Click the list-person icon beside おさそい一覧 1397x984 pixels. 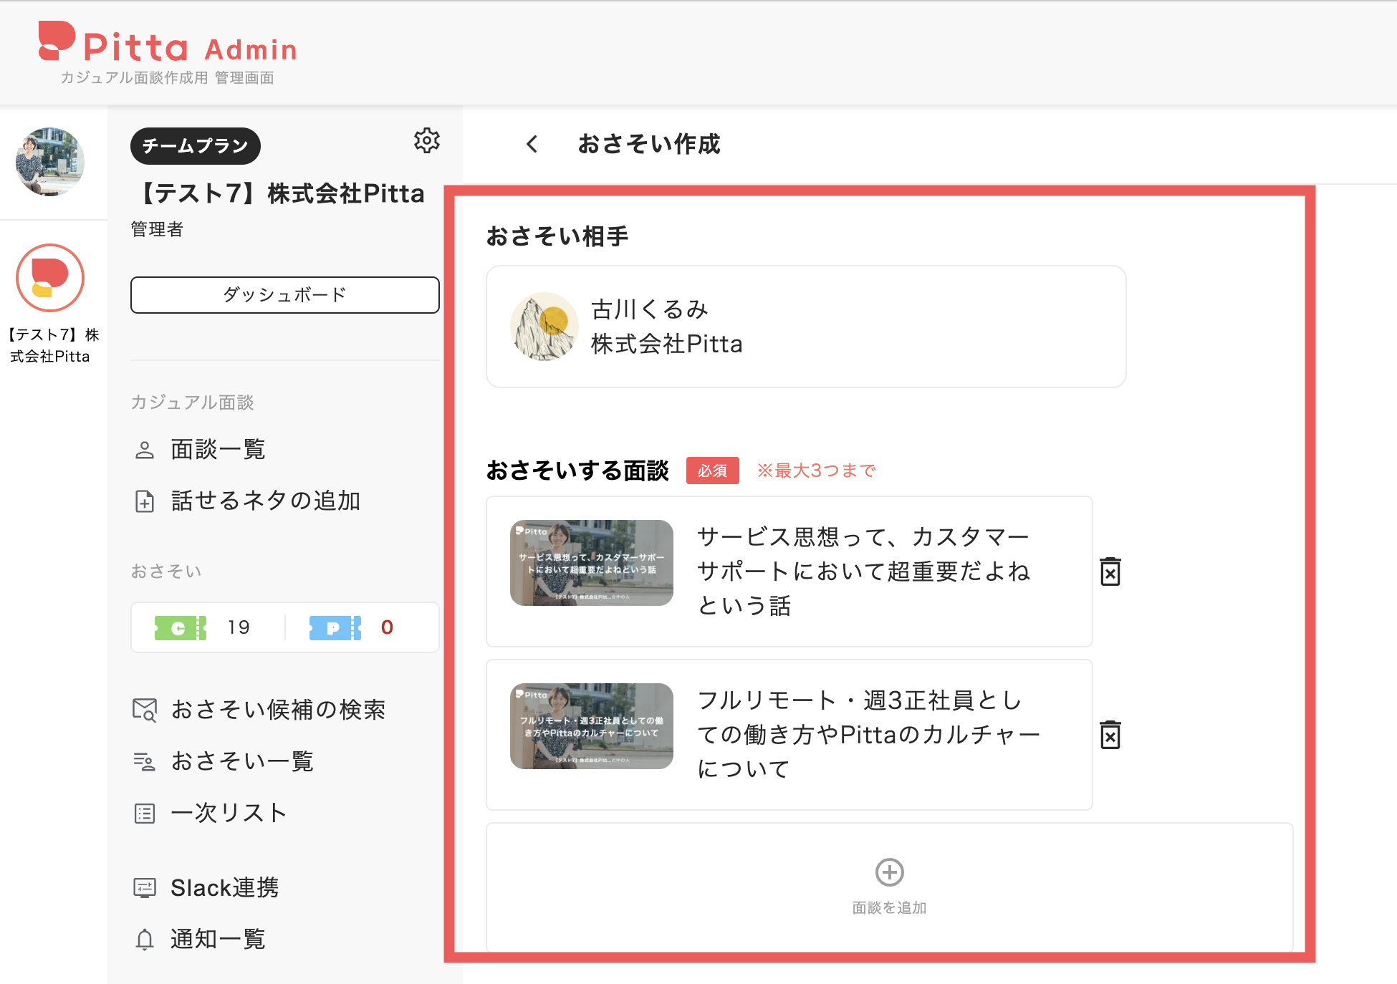click(x=145, y=761)
